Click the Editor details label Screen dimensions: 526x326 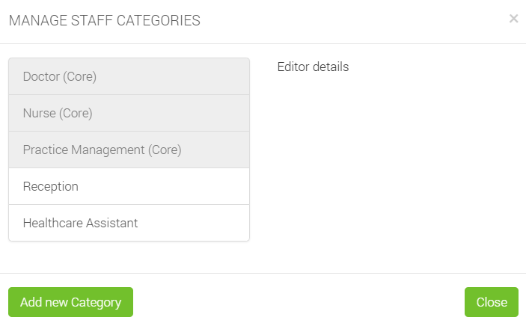coord(313,67)
